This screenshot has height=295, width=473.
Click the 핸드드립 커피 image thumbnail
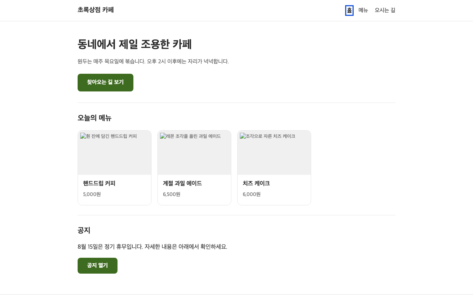pos(115,153)
